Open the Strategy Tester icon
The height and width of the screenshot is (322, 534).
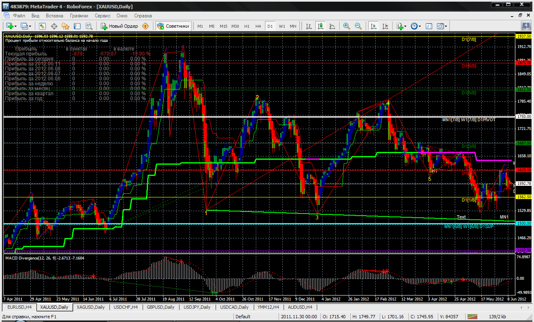tap(88, 26)
